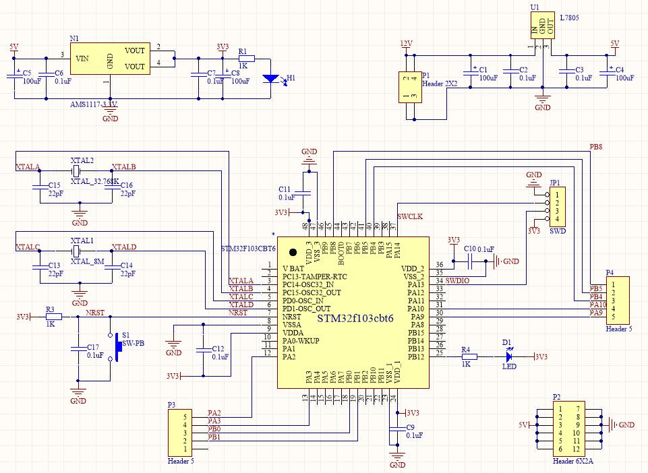Viewport: 648px width, 473px height.
Task: Select the R3 1K pull-up resistor
Action: pyautogui.click(x=54, y=317)
